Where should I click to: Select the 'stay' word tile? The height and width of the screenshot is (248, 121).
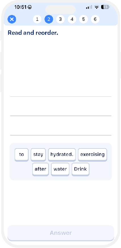(38, 155)
